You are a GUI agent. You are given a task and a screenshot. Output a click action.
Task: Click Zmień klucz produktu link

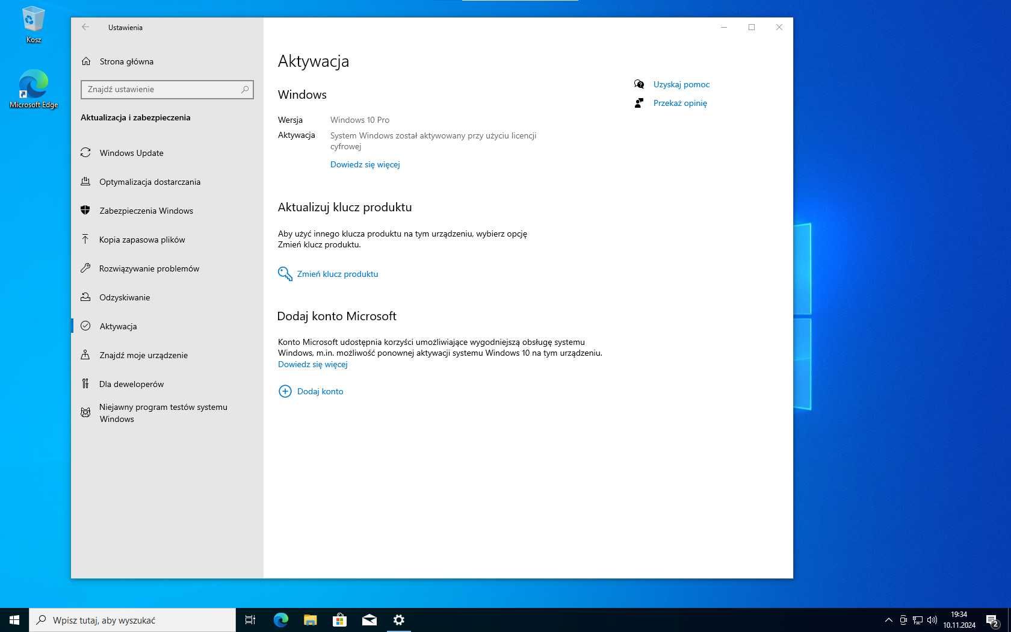click(x=338, y=274)
